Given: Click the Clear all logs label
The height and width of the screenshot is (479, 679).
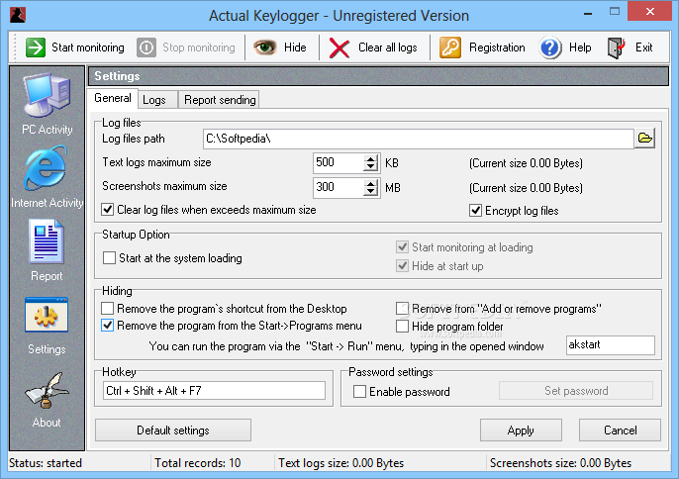Looking at the screenshot, I should [388, 48].
